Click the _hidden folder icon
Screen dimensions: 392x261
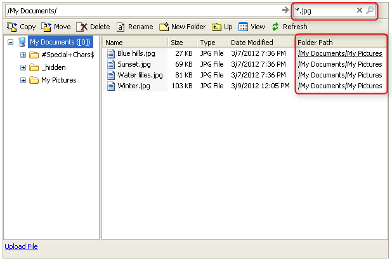34,67
